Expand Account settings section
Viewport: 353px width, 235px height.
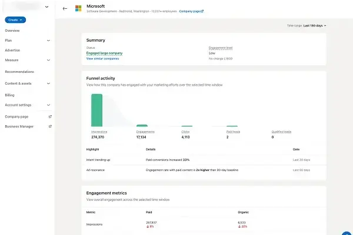click(48, 105)
